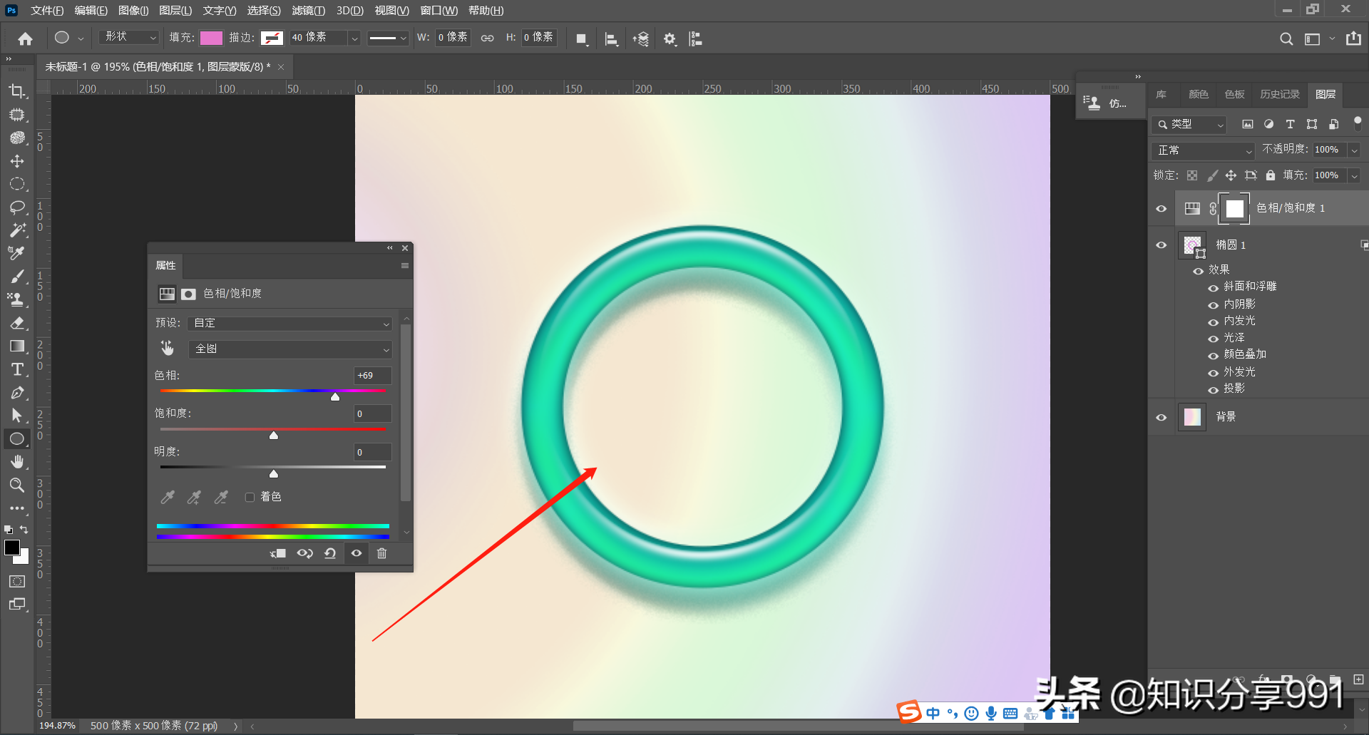Click the reset adjustment defaults icon
1369x735 pixels.
coord(330,553)
